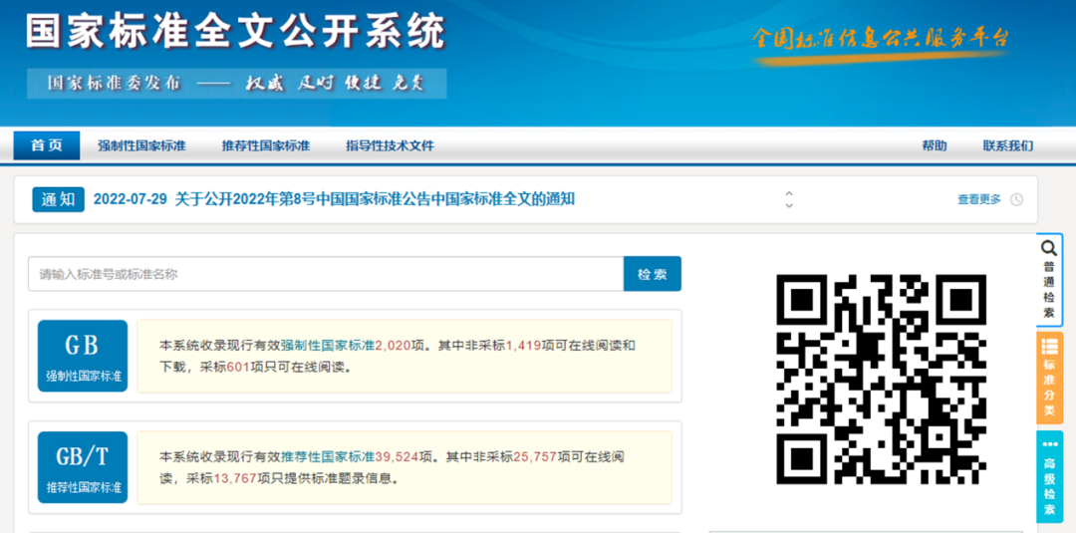Click the 查看更多 notices link
The width and height of the screenshot is (1076, 533).
coord(978,199)
